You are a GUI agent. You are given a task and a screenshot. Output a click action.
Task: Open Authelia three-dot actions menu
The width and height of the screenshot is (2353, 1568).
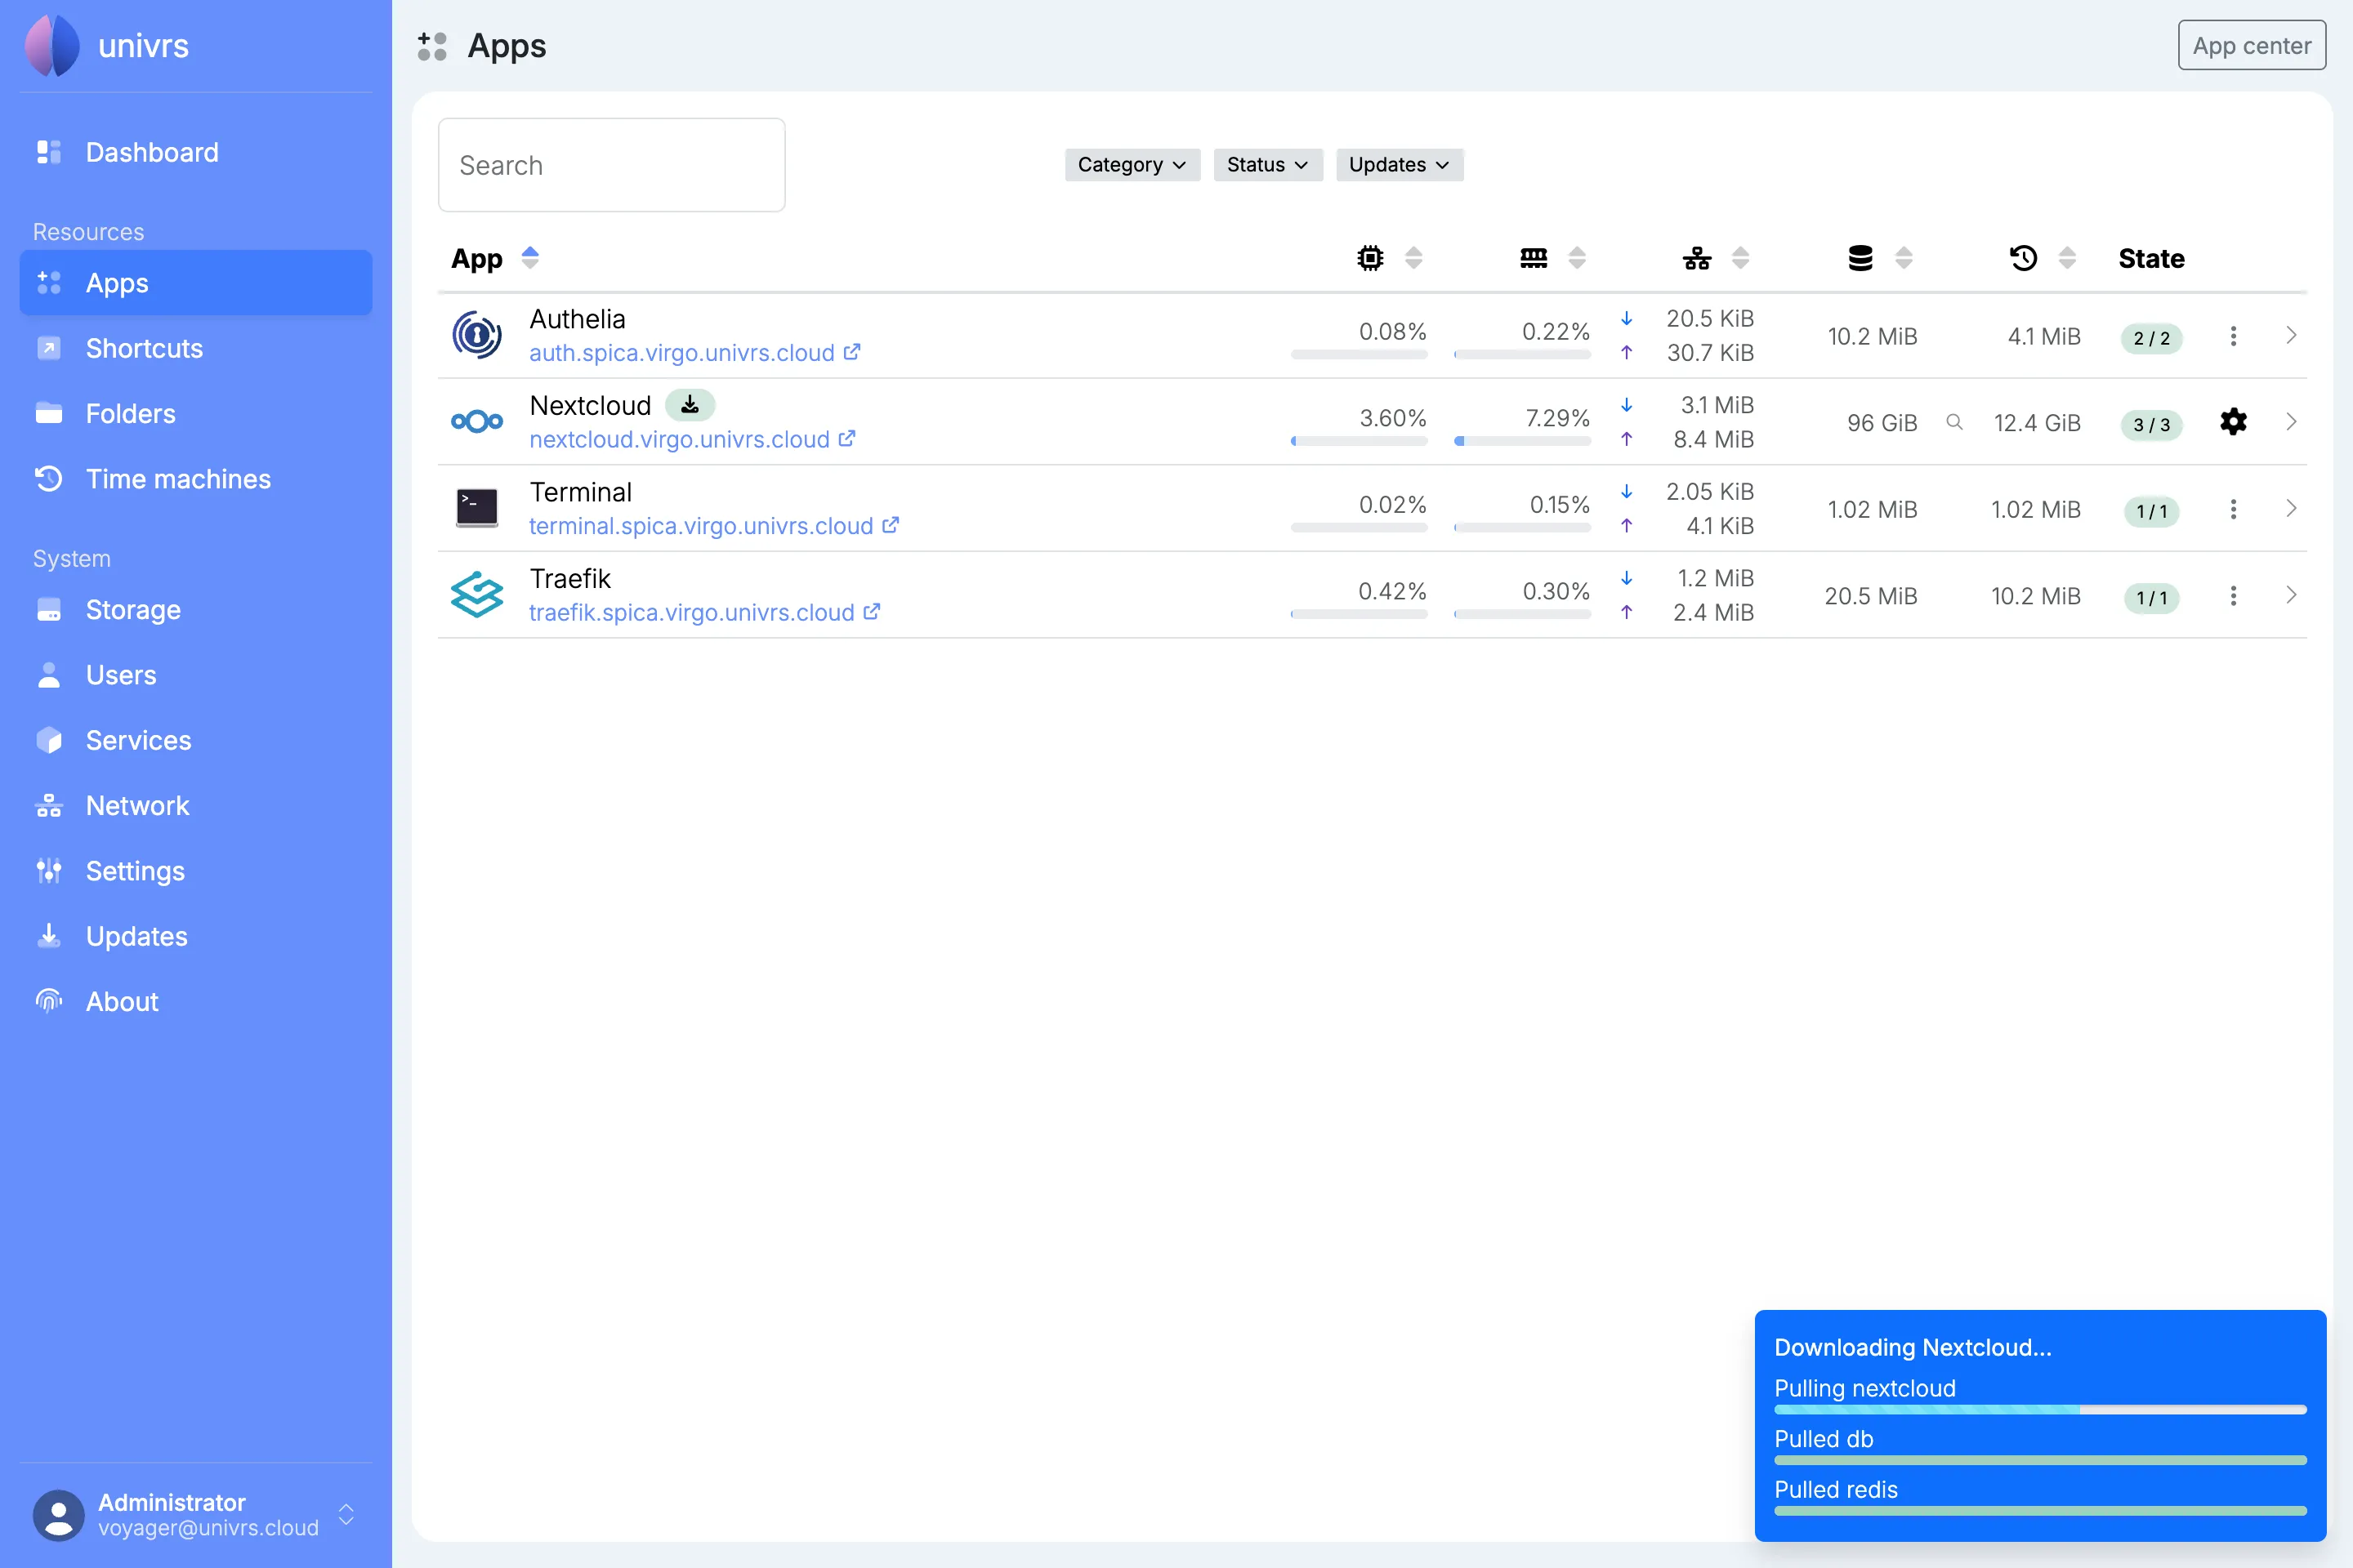(2233, 336)
